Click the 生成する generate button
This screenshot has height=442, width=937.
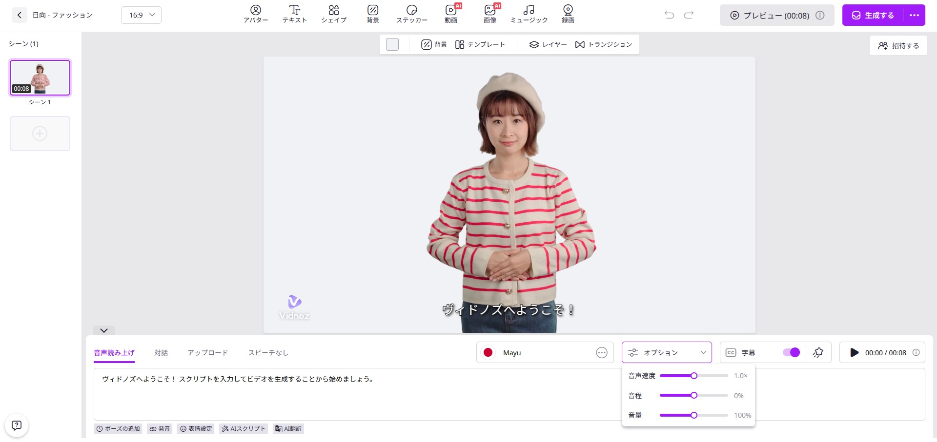click(x=873, y=15)
